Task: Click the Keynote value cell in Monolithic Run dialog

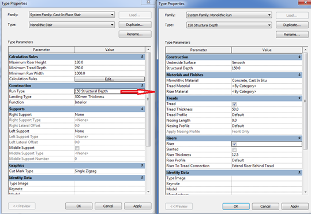Action: point(267,184)
